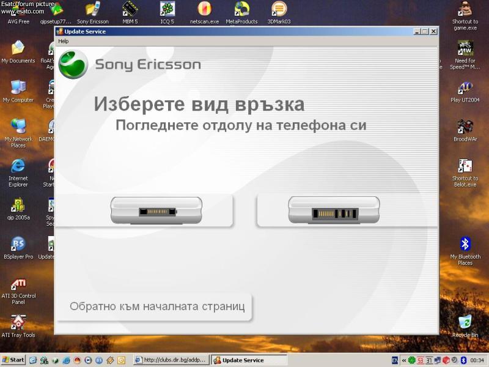
Task: Click the red 53 temperature tray indicator
Action: pos(421,360)
